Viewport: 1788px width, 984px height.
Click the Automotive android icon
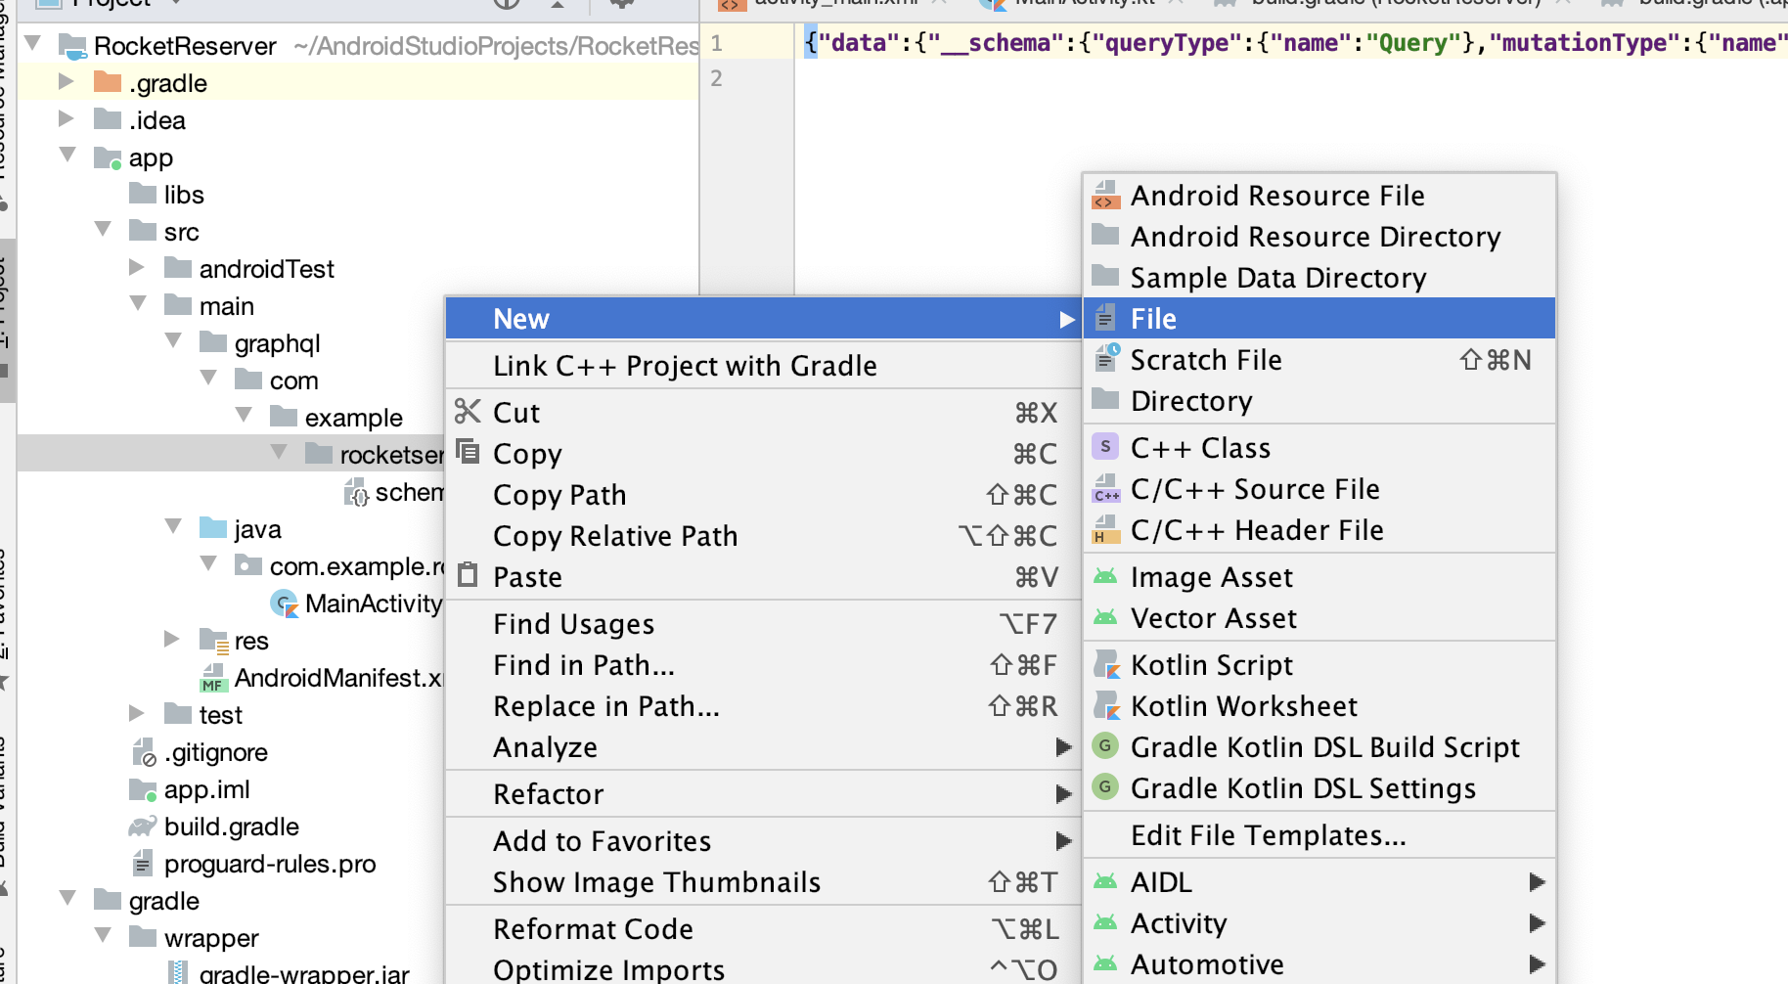(x=1105, y=963)
